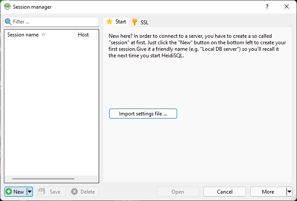Switch to the Start tab
Image resolution: width=297 pixels, height=201 pixels.
point(116,22)
